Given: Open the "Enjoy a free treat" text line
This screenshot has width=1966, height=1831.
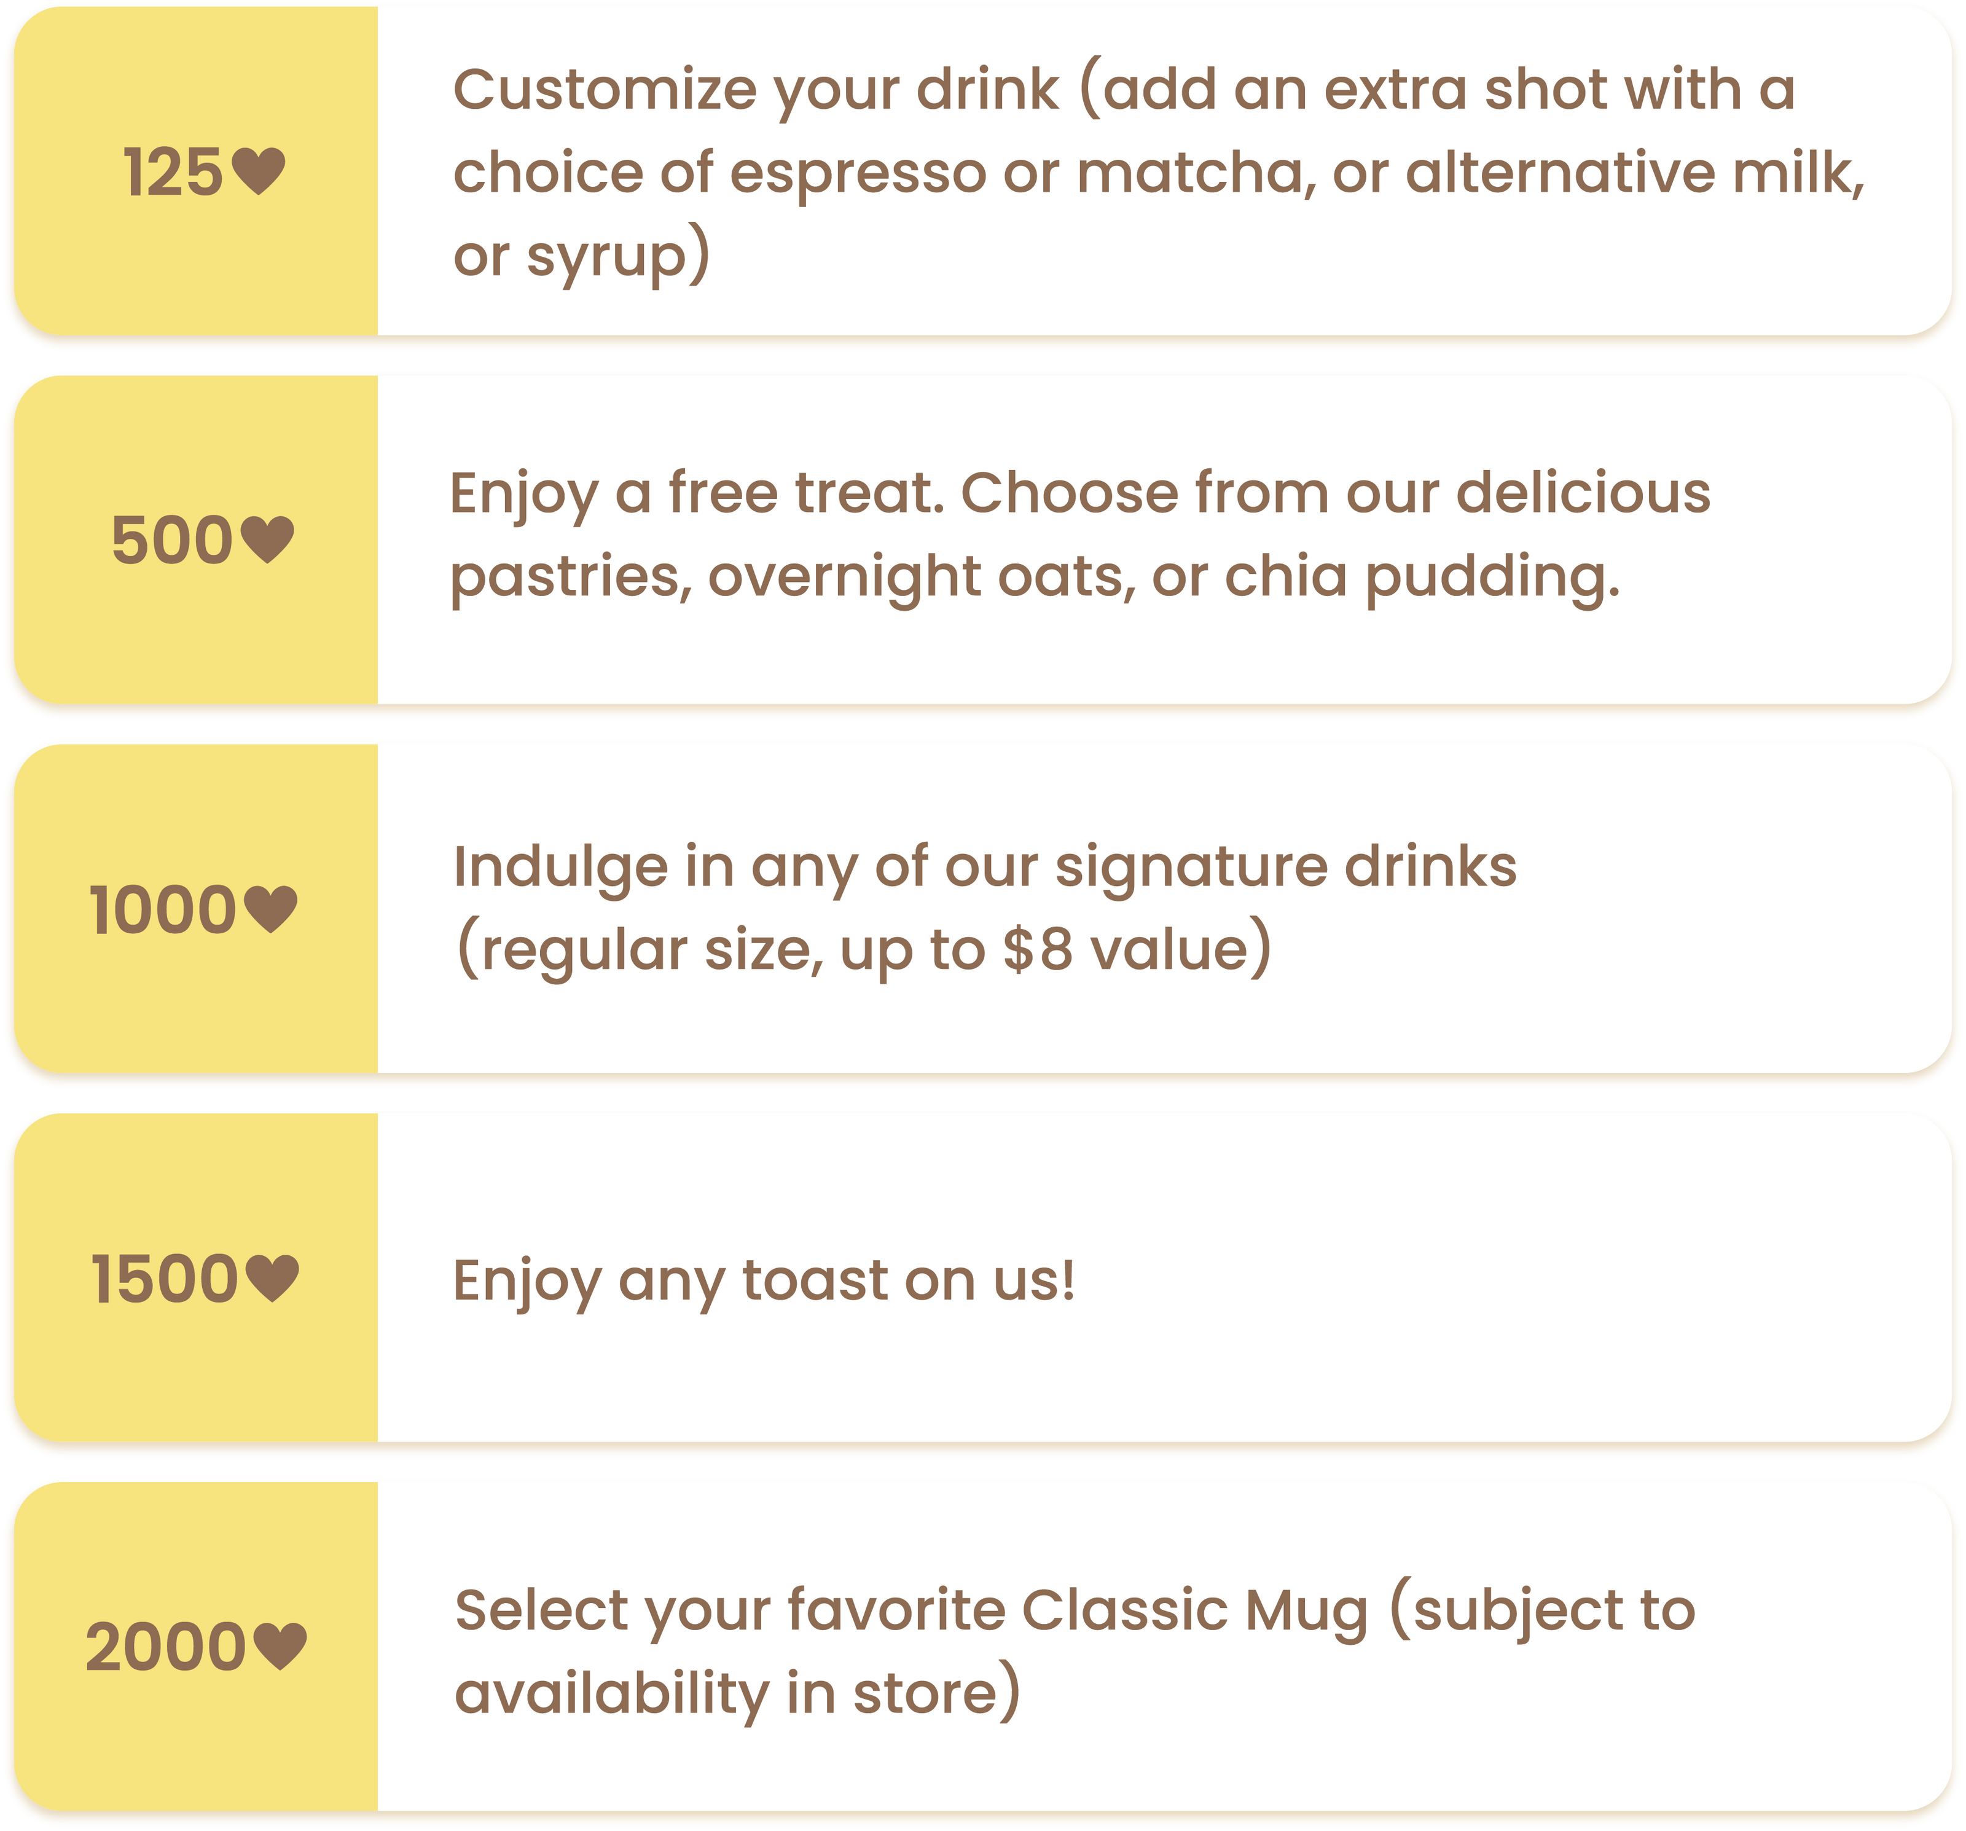Looking at the screenshot, I should pos(1079,493).
